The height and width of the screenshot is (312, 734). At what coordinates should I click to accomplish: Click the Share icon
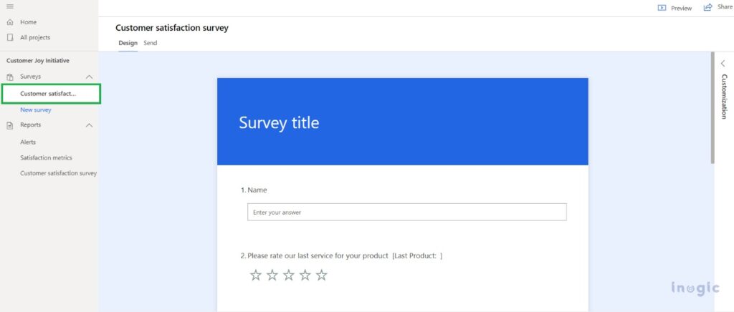[x=707, y=7]
